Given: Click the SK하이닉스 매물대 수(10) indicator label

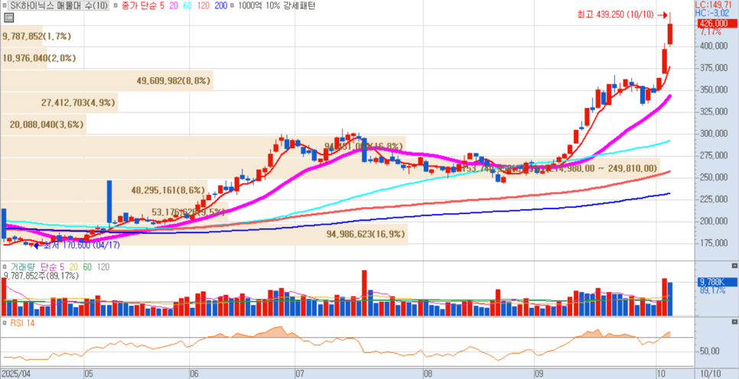Looking at the screenshot, I should 59,5.
